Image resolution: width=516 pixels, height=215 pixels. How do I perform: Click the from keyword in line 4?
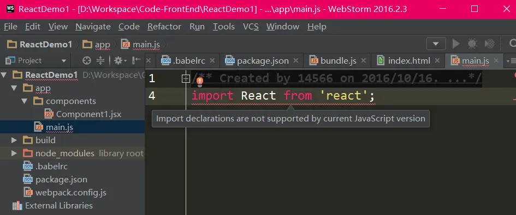coord(298,96)
